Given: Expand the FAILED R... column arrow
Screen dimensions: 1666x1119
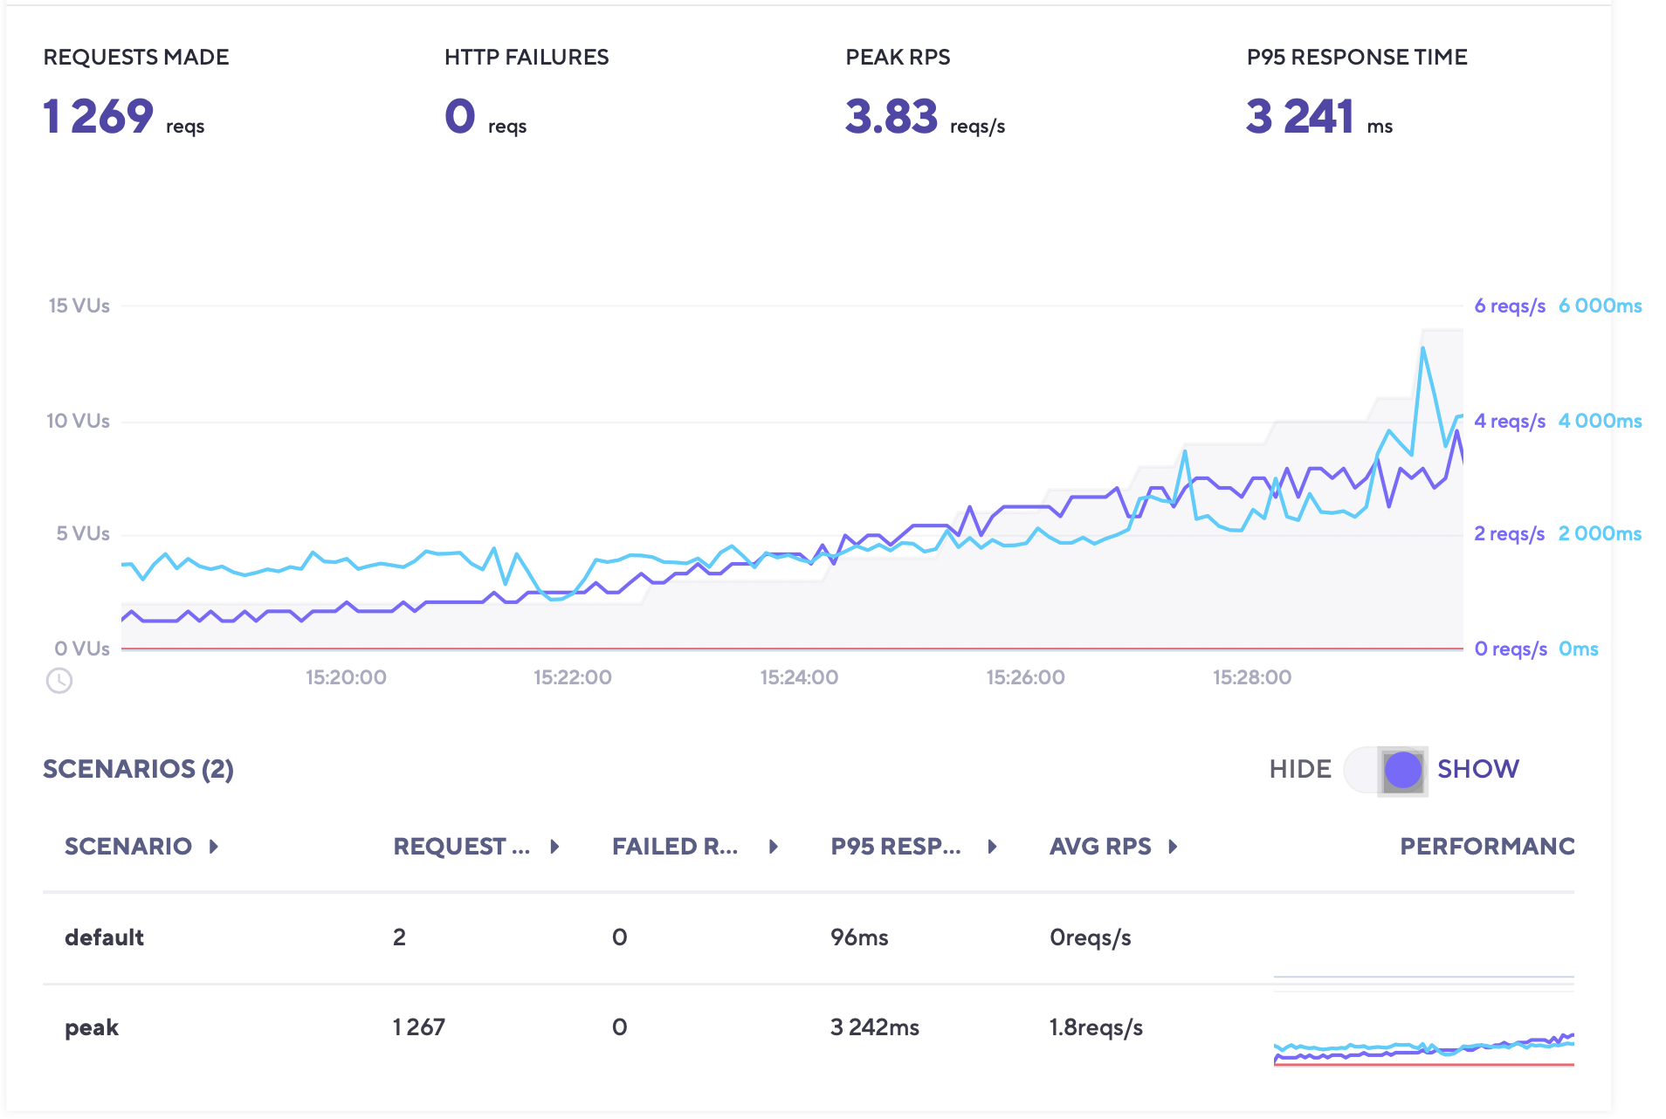Looking at the screenshot, I should point(774,847).
